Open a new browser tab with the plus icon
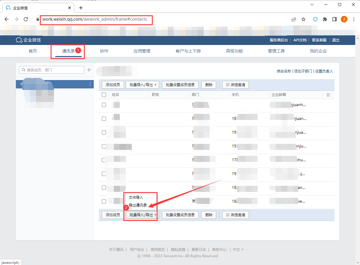Image resolution: width=360 pixels, height=265 pixels. [x=81, y=8]
